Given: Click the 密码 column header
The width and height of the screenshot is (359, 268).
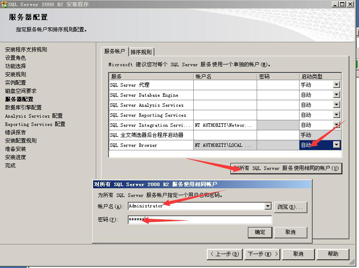Looking at the screenshot, I should pyautogui.click(x=278, y=76).
